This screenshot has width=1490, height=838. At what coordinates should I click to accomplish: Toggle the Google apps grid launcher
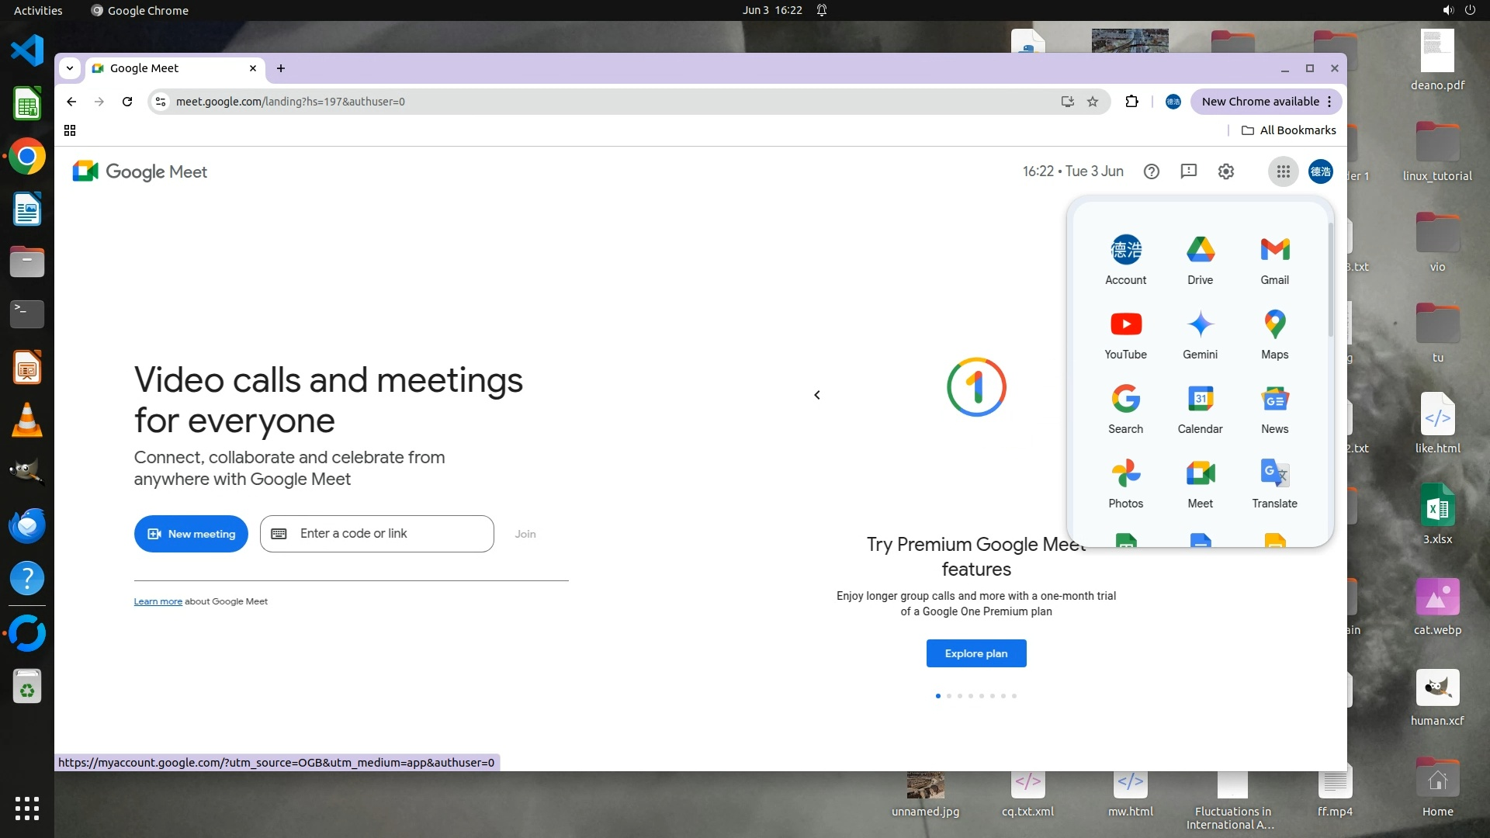(x=1283, y=171)
